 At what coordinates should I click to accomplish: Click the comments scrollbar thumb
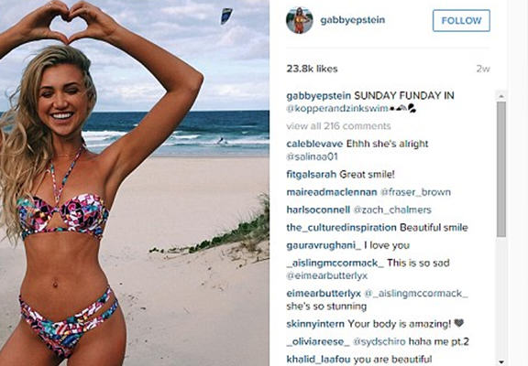[x=501, y=169]
